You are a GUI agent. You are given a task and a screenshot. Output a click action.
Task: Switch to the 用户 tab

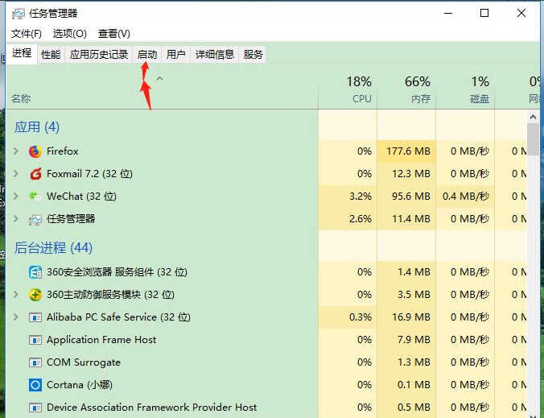[176, 55]
